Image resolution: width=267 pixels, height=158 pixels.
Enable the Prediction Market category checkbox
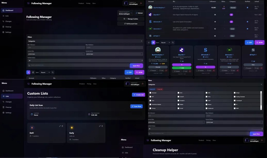(x=150, y=104)
